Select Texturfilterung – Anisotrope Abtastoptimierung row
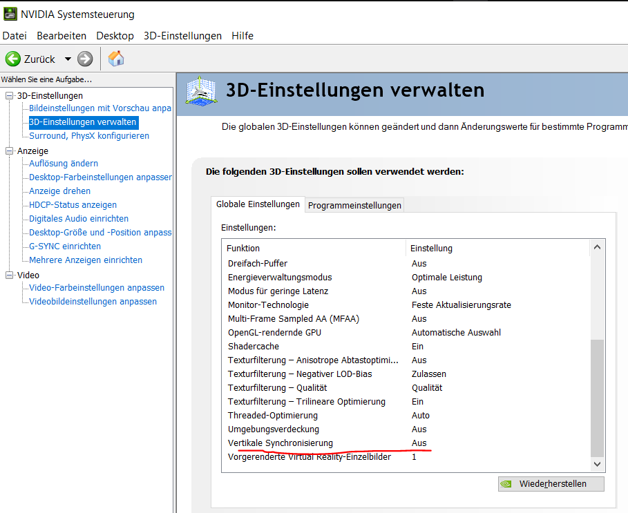Screen dimensions: 628x513 click(406, 360)
